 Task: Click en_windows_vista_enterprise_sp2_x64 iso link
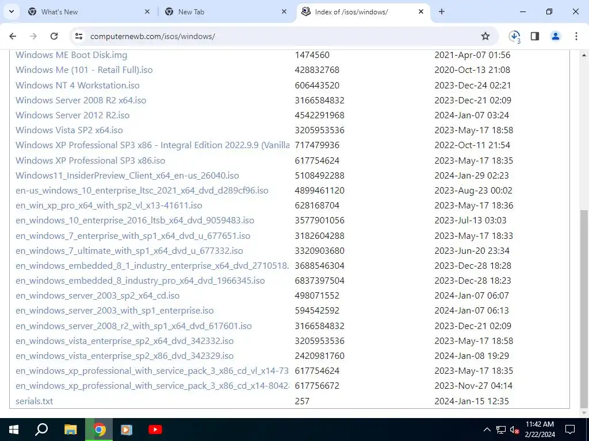point(124,341)
